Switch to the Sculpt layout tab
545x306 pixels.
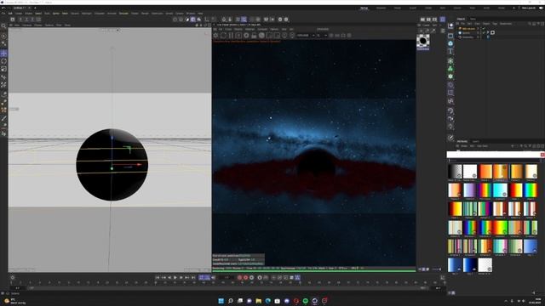click(412, 8)
